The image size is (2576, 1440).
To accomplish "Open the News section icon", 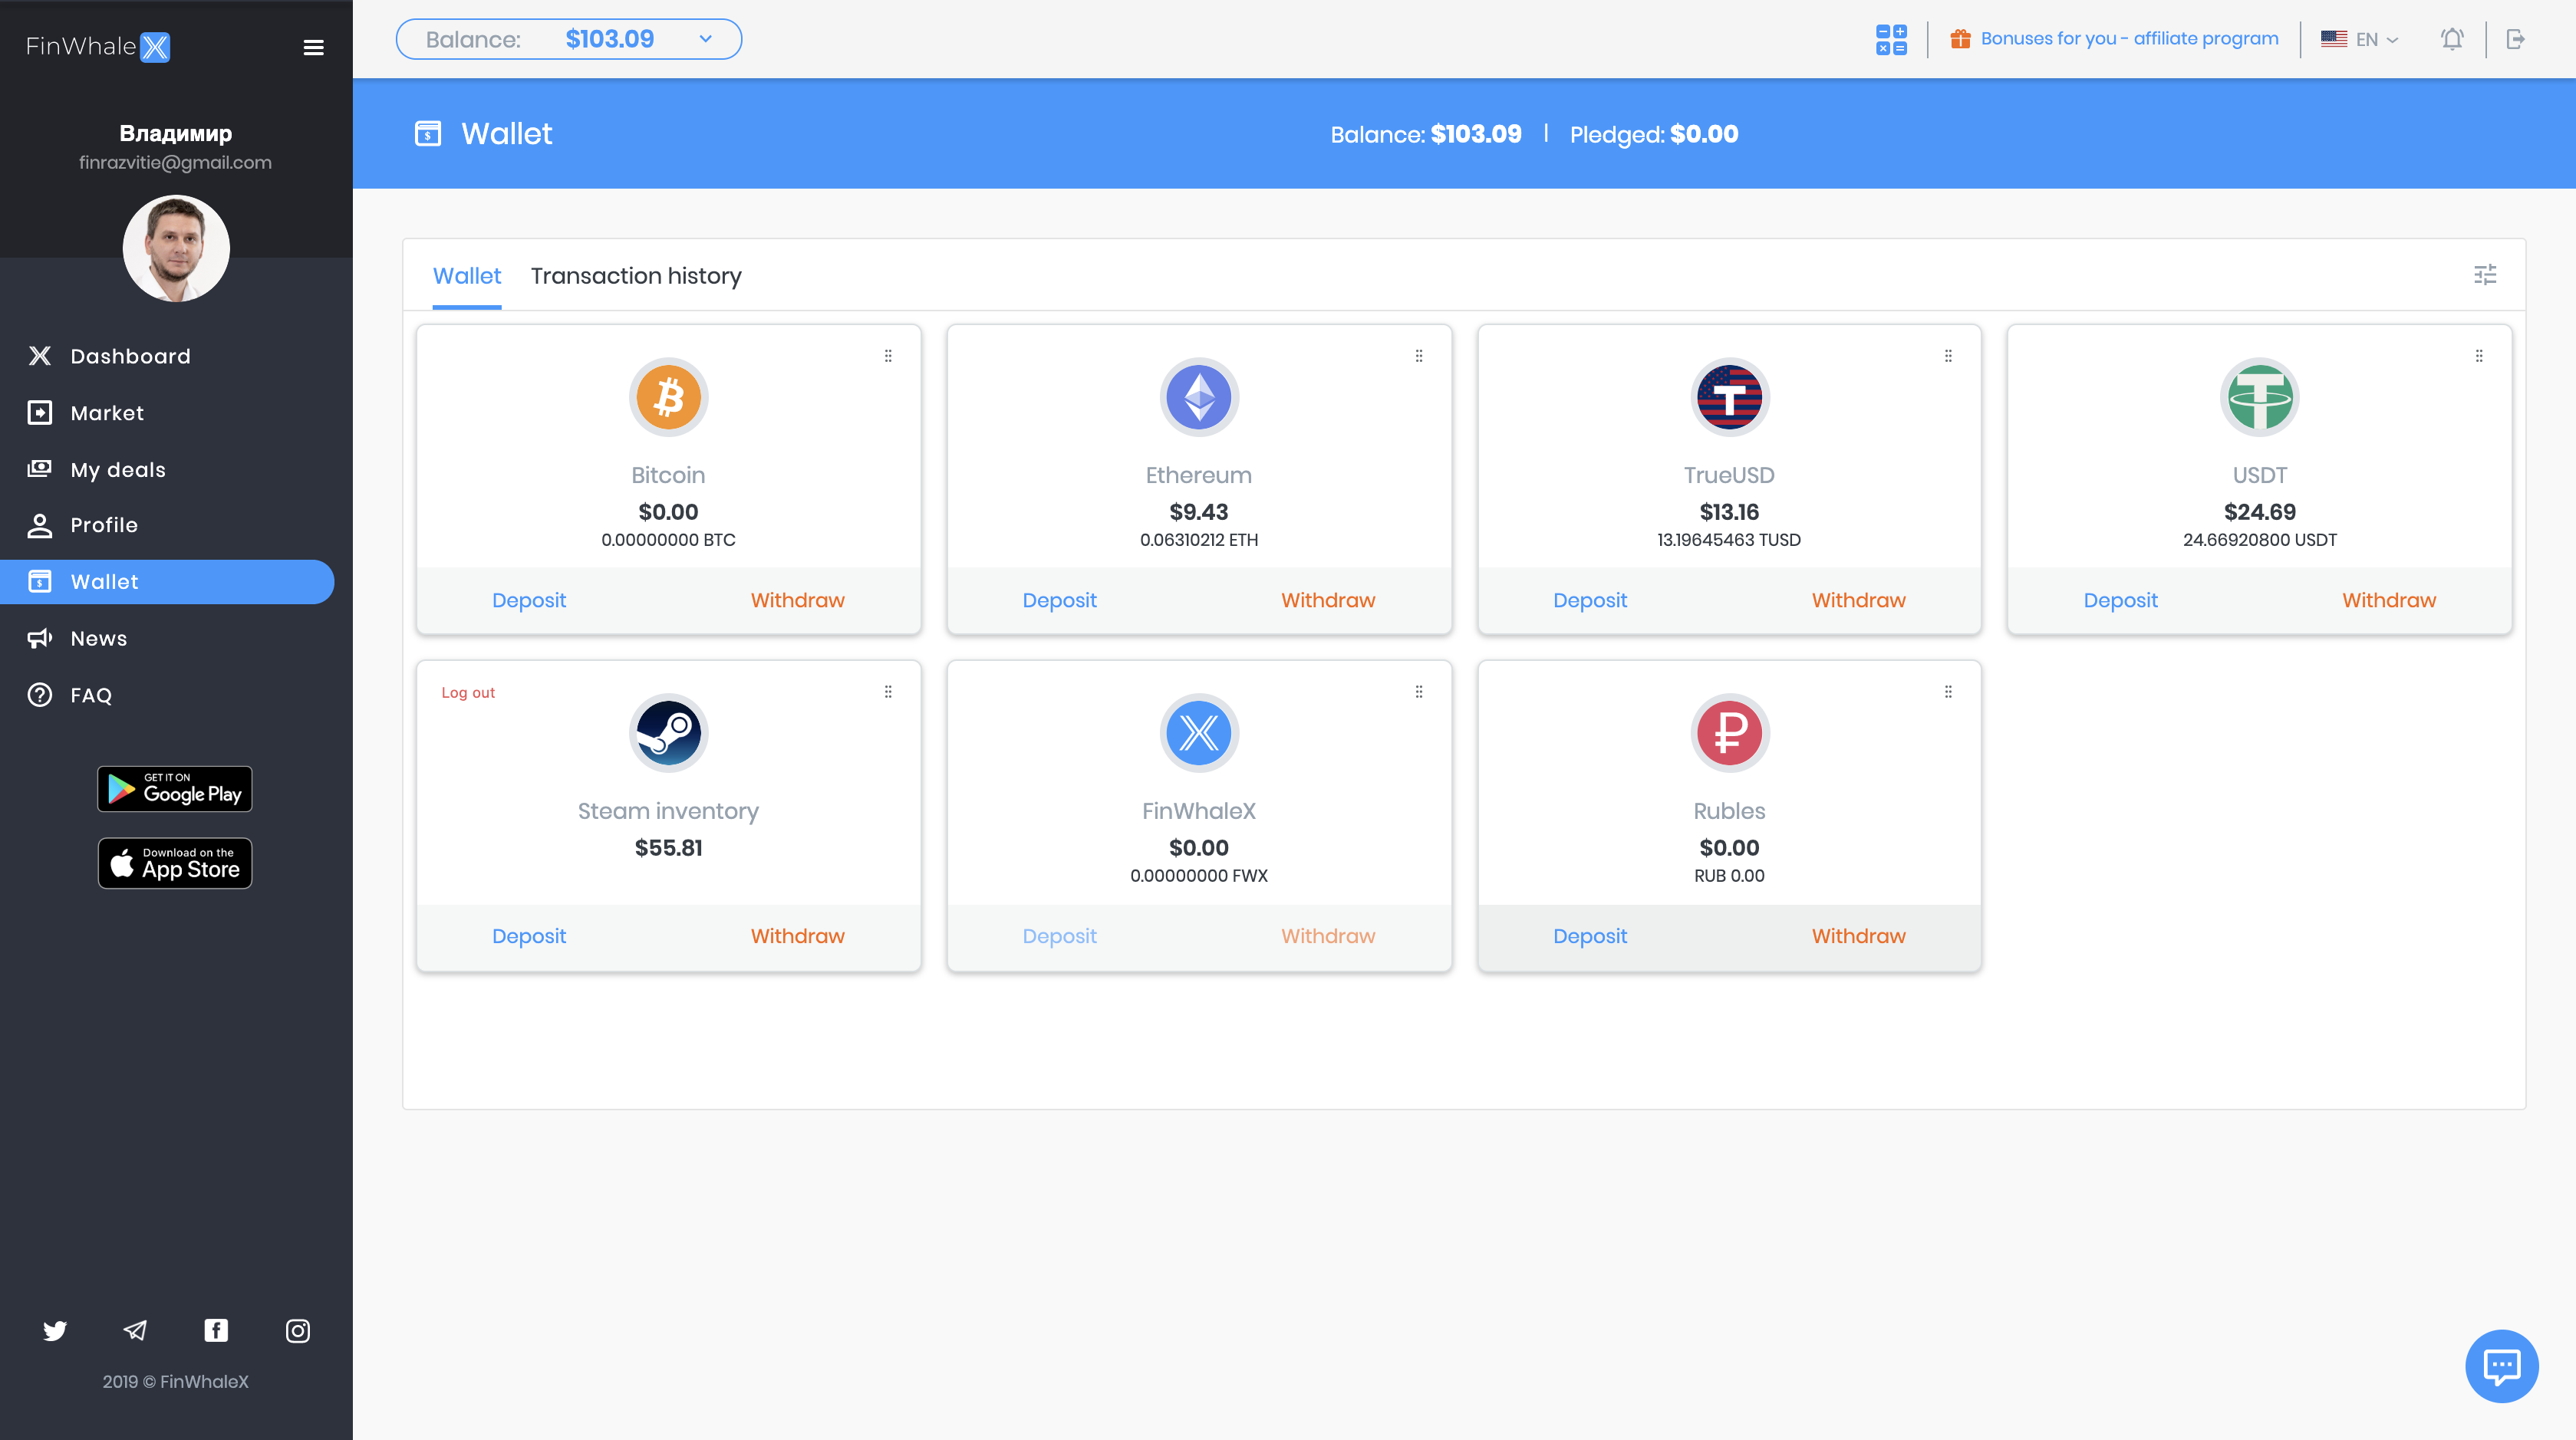I will pos(40,637).
